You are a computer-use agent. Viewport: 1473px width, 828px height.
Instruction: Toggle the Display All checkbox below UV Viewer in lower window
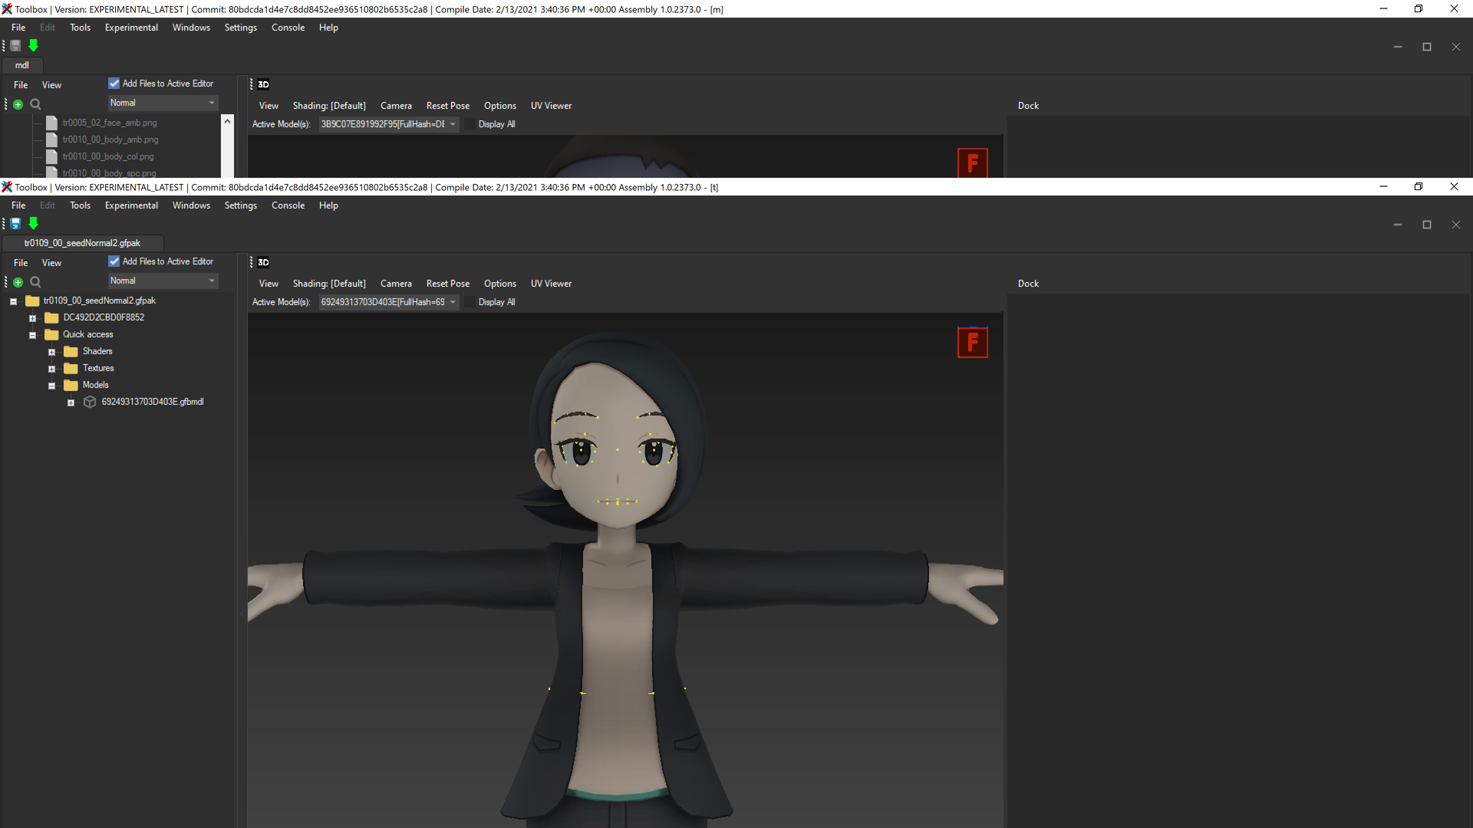coord(470,302)
